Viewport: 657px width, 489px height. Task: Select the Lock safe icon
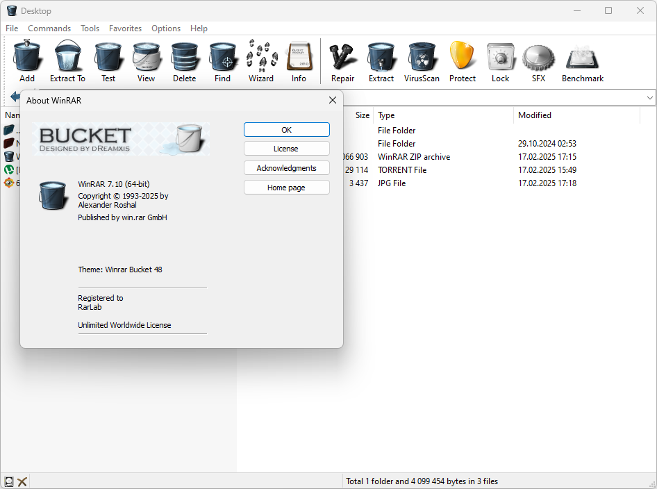[500, 61]
